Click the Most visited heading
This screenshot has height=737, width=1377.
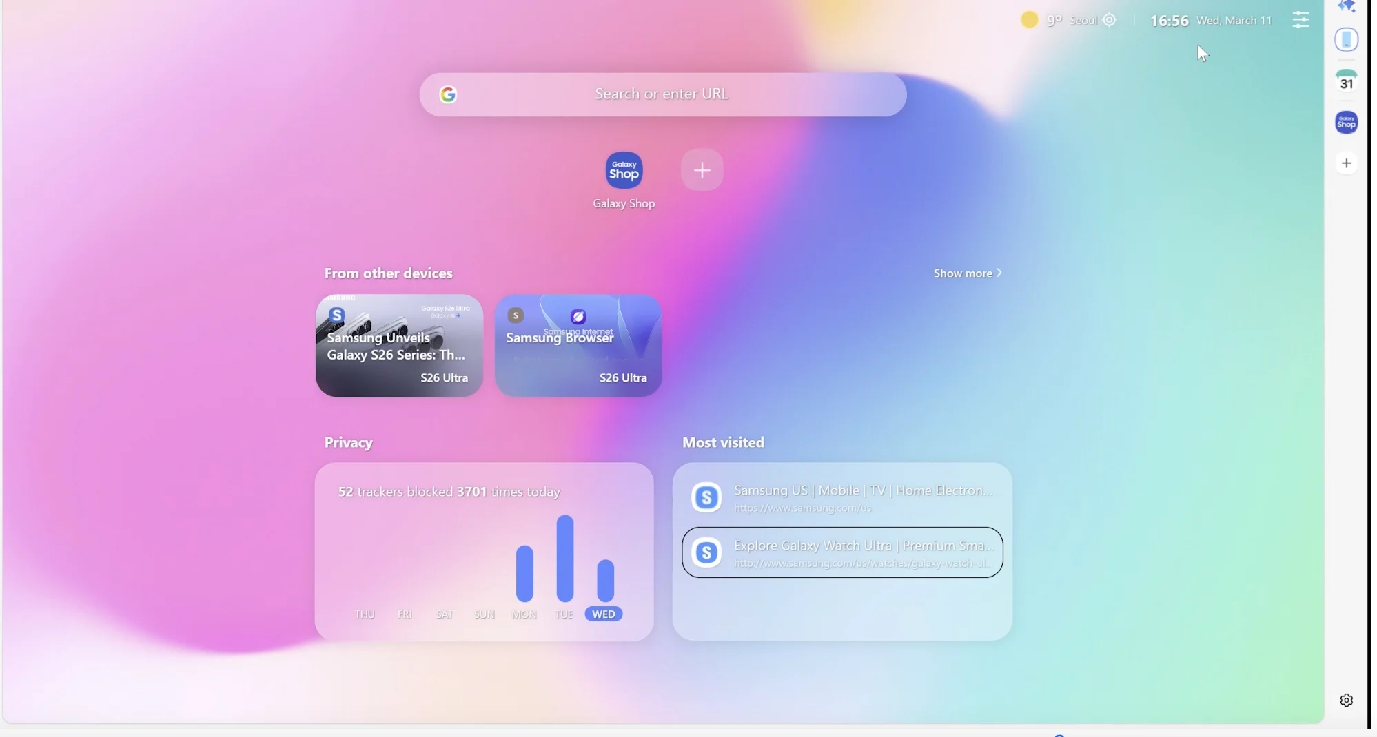tap(723, 443)
